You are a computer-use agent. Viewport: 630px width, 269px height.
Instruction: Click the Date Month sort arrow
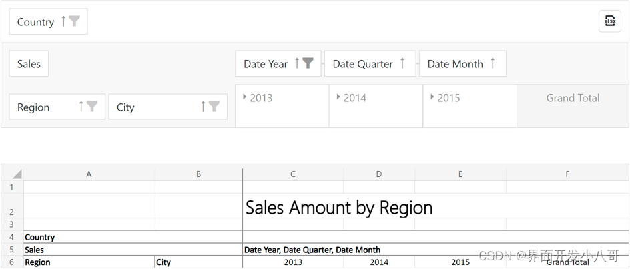(x=493, y=63)
